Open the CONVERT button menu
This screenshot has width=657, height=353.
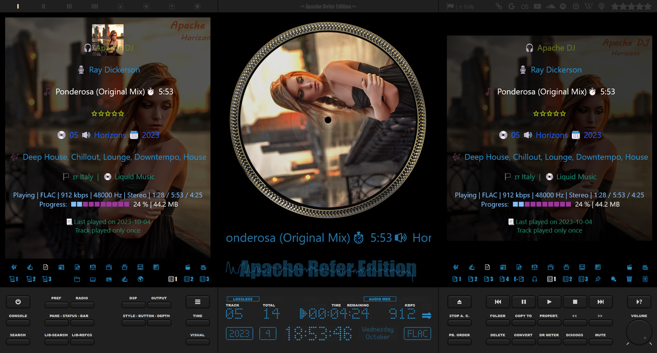pyautogui.click(x=524, y=342)
